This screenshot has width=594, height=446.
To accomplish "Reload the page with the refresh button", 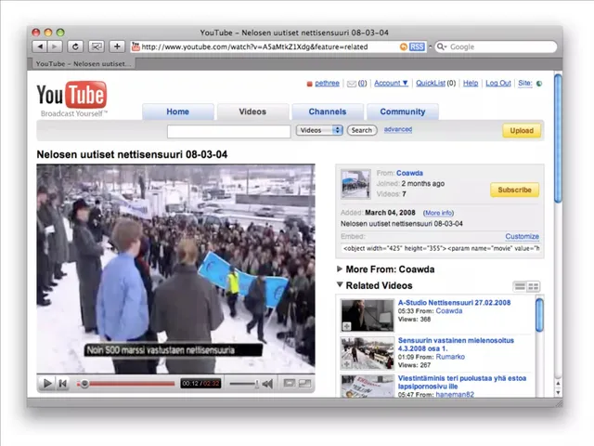I will pyautogui.click(x=75, y=46).
